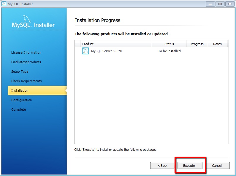Click the Execute button
The width and height of the screenshot is (236, 176).
point(190,166)
